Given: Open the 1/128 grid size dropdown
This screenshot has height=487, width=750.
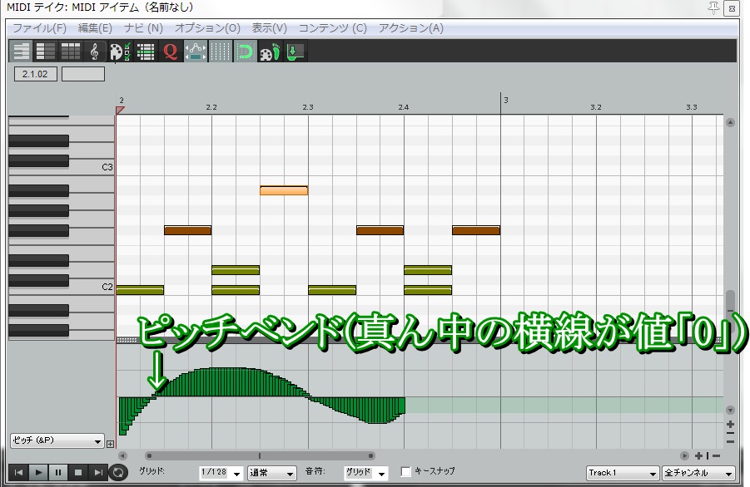Looking at the screenshot, I should 221,473.
